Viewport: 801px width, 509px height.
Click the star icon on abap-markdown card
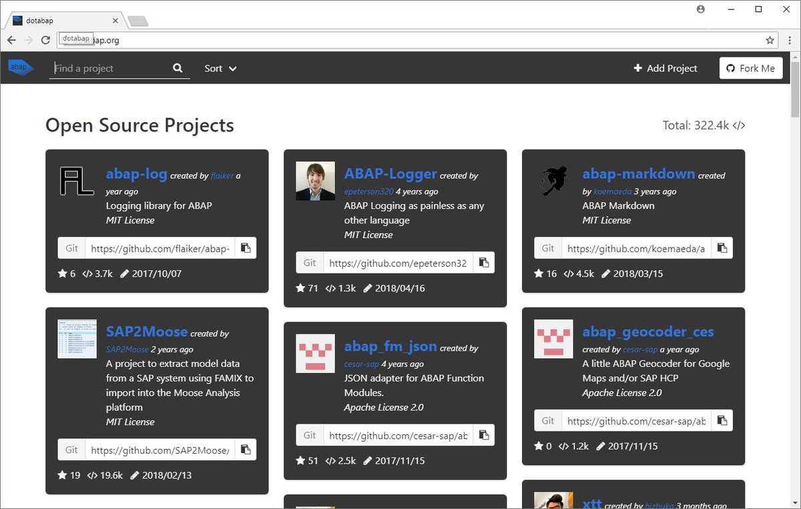(x=539, y=274)
